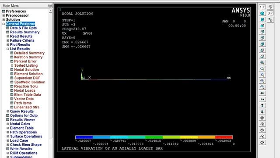Rotate model counter-clockwise about screen Y
This screenshot has width=280, height=158.
(262, 130)
